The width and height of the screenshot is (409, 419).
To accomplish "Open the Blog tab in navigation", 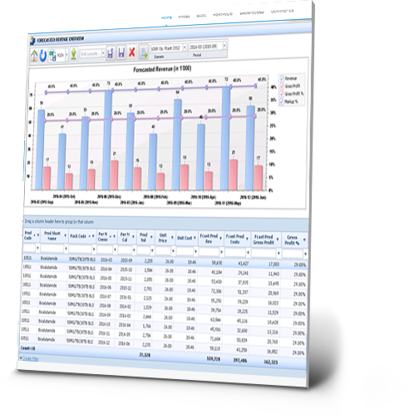I will (201, 16).
